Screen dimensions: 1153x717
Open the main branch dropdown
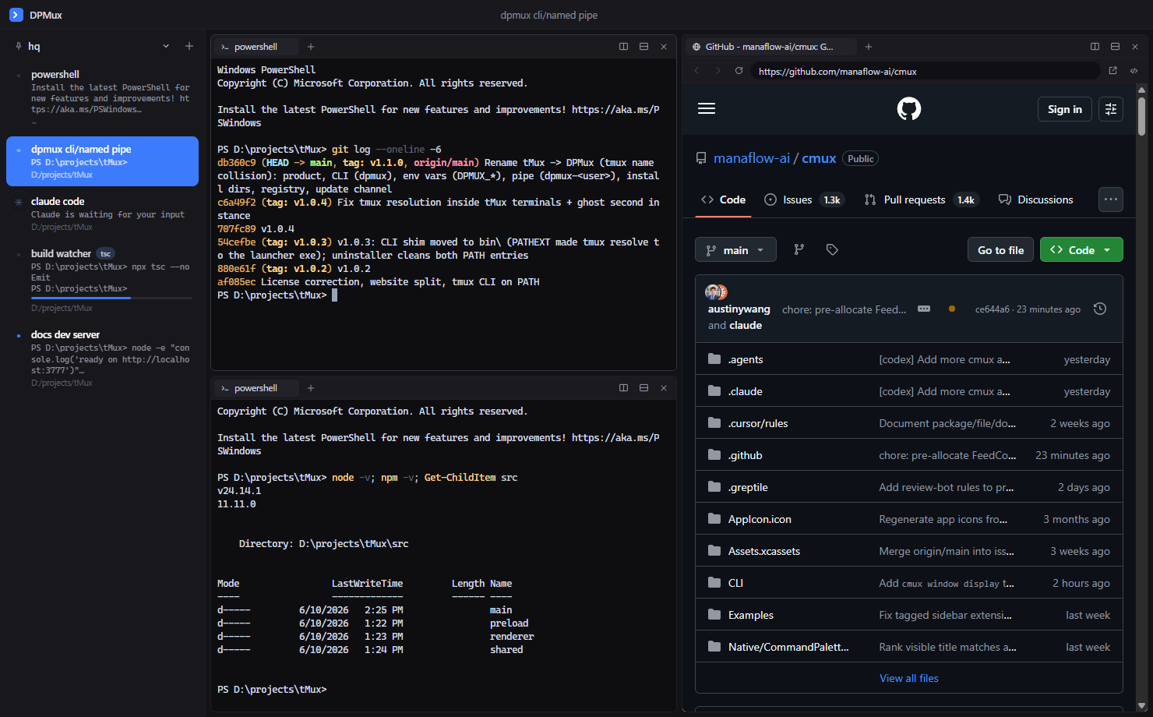click(735, 249)
